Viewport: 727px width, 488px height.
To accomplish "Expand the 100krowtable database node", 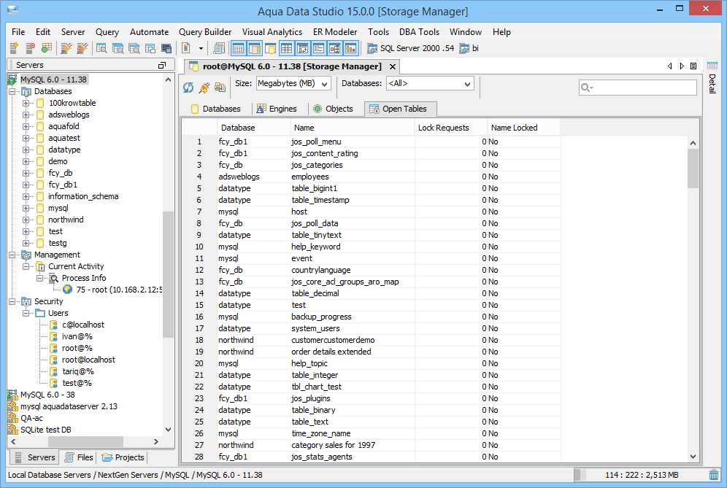I will [x=26, y=103].
